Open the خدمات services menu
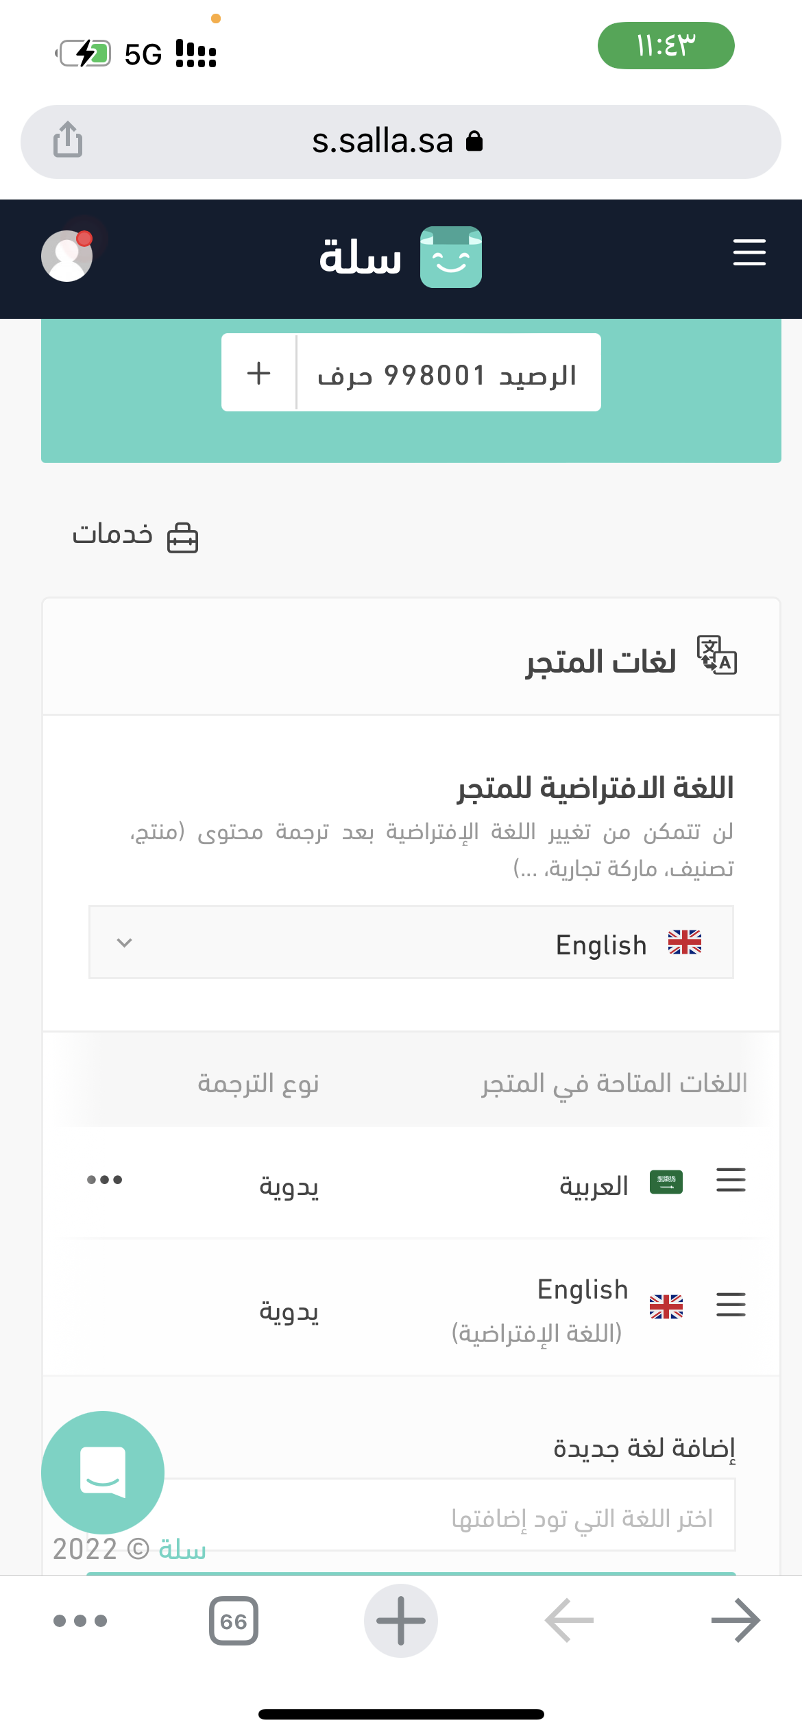This screenshot has width=802, height=1736. tap(135, 535)
